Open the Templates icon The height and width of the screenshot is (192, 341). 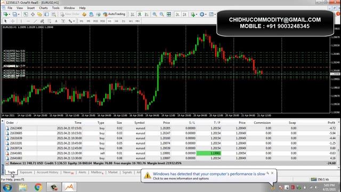pyautogui.click(x=211, y=14)
